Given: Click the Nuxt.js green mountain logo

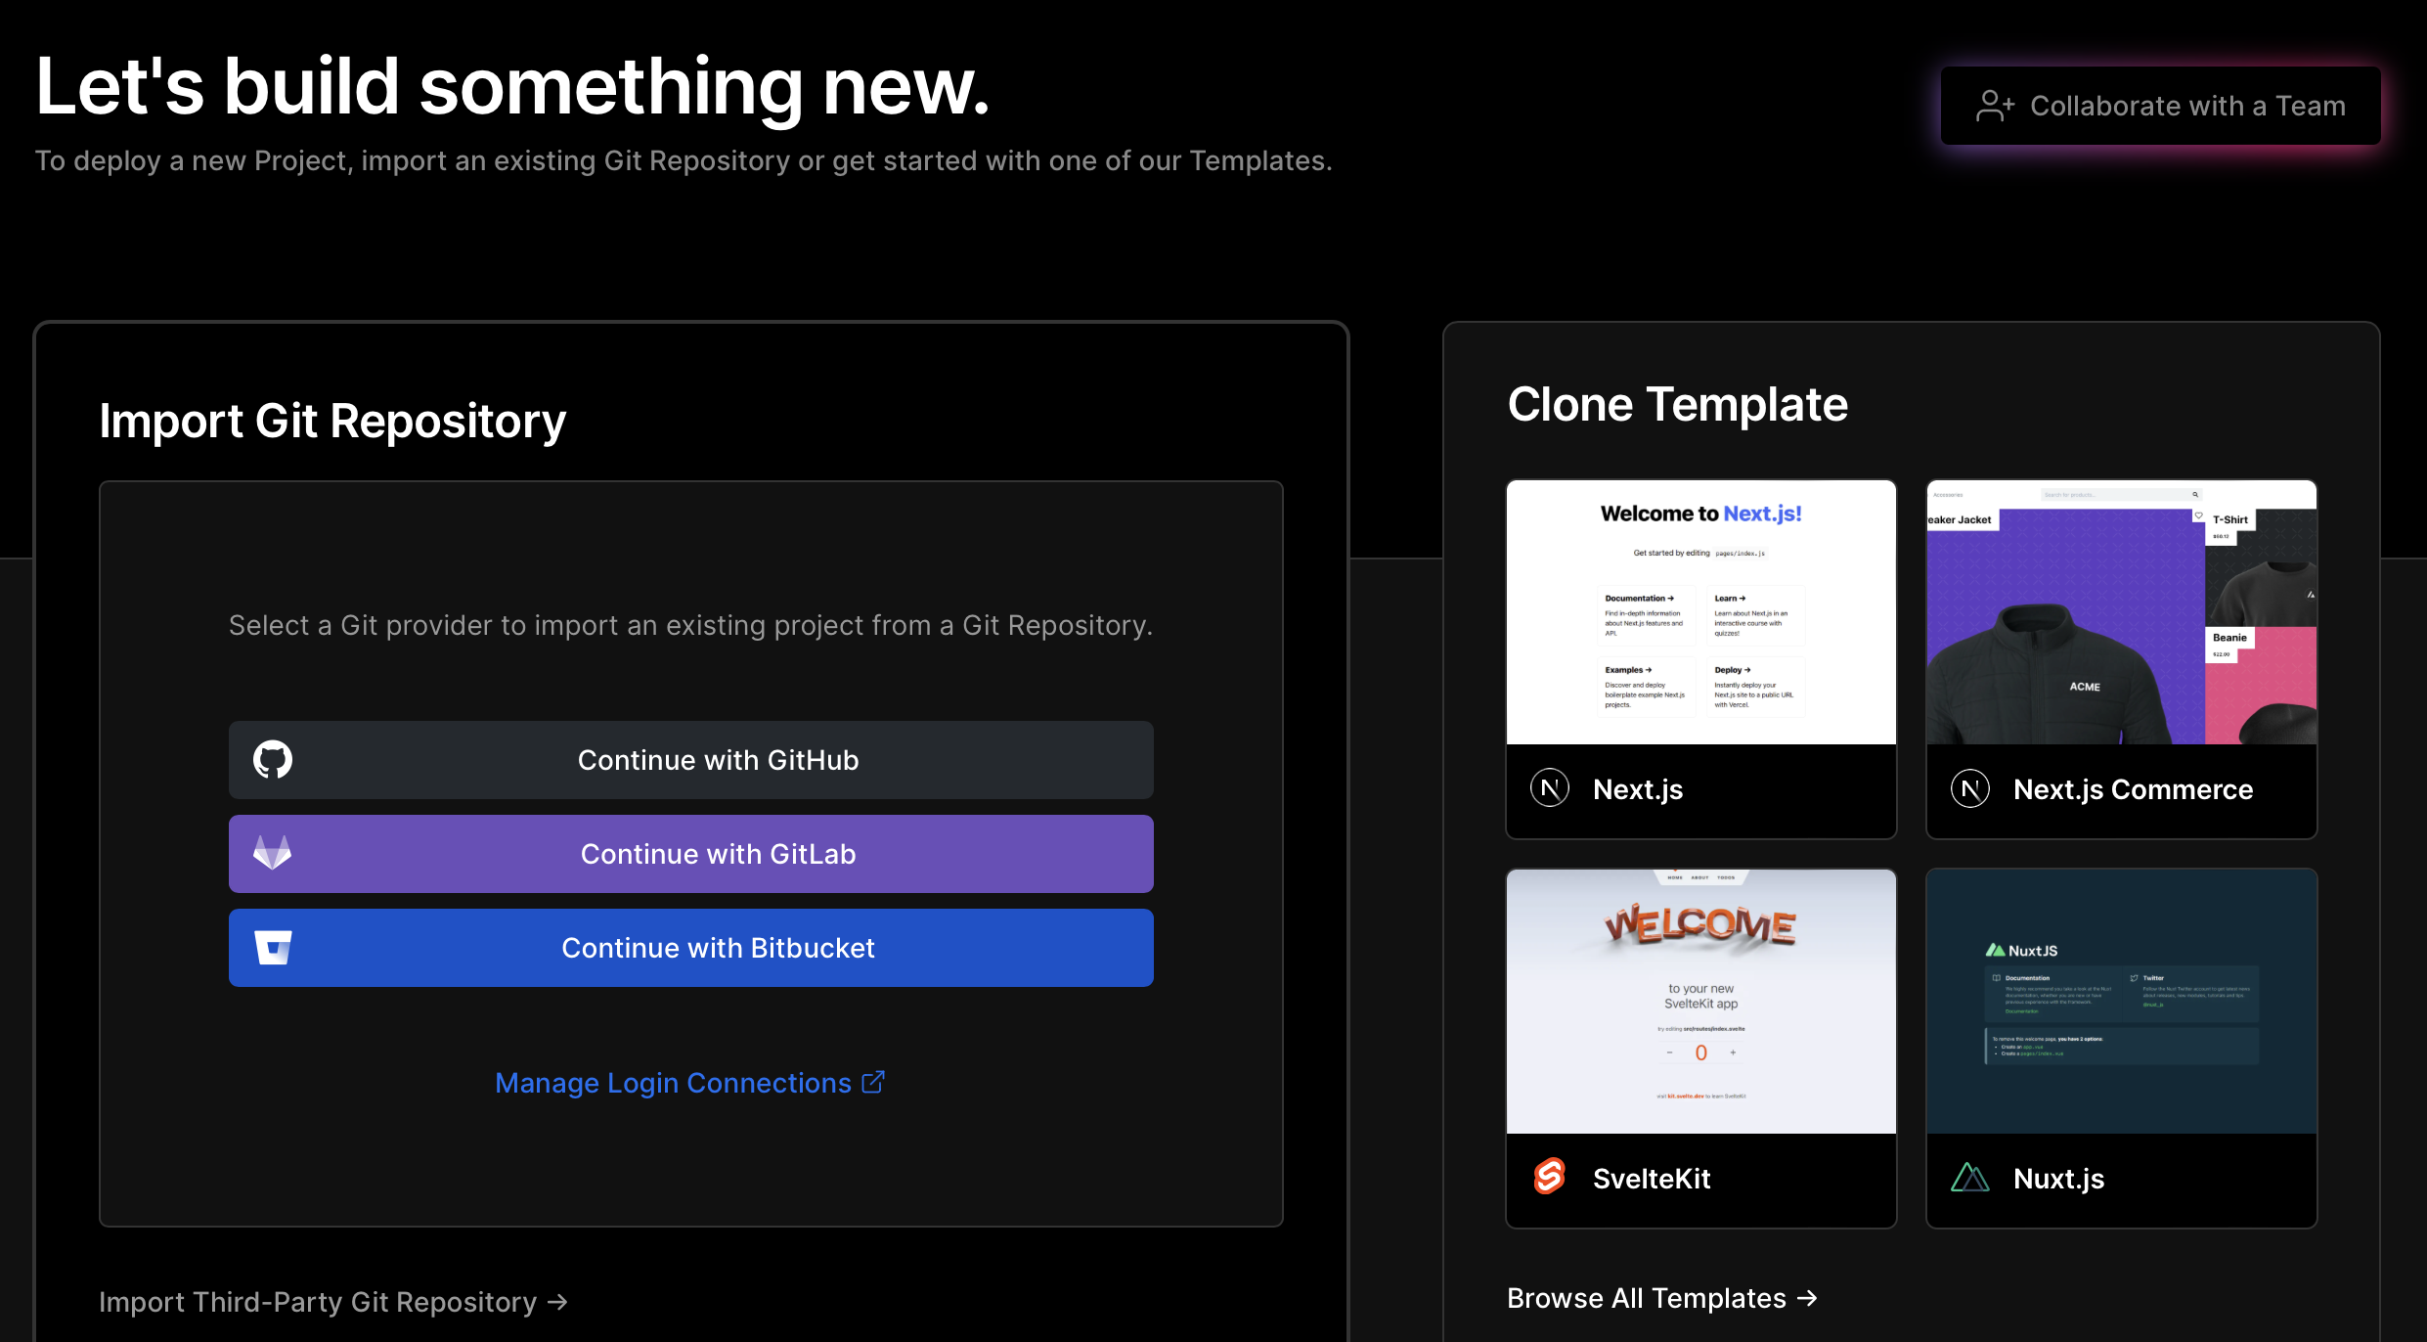Looking at the screenshot, I should [x=1969, y=1177].
